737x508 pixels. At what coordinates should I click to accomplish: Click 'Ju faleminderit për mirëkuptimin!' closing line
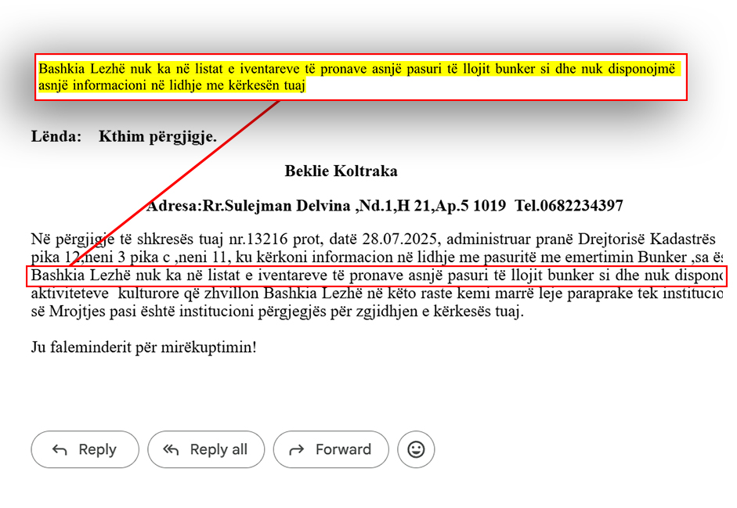tap(143, 346)
